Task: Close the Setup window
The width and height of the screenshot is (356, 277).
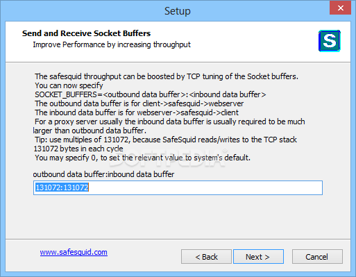Action: (340, 8)
